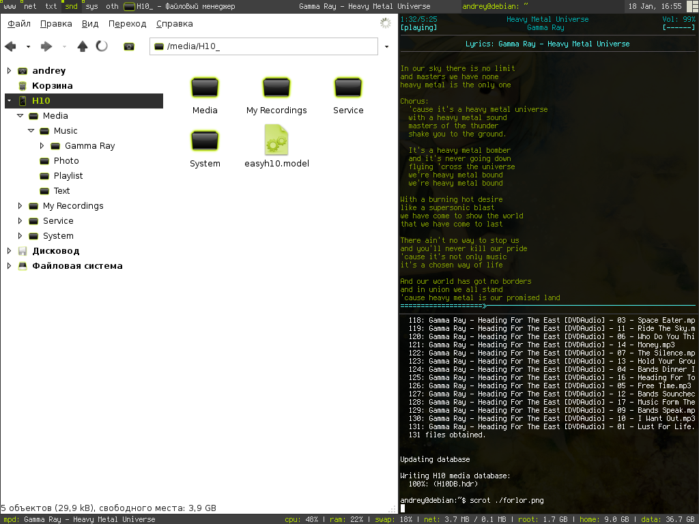
Task: Open the Вид menu
Action: pyautogui.click(x=90, y=24)
